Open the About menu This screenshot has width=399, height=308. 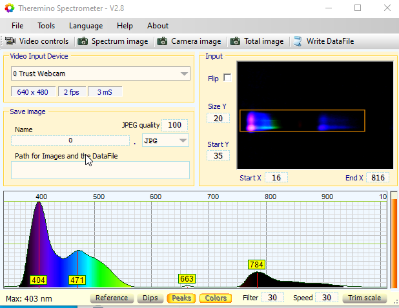click(x=158, y=26)
